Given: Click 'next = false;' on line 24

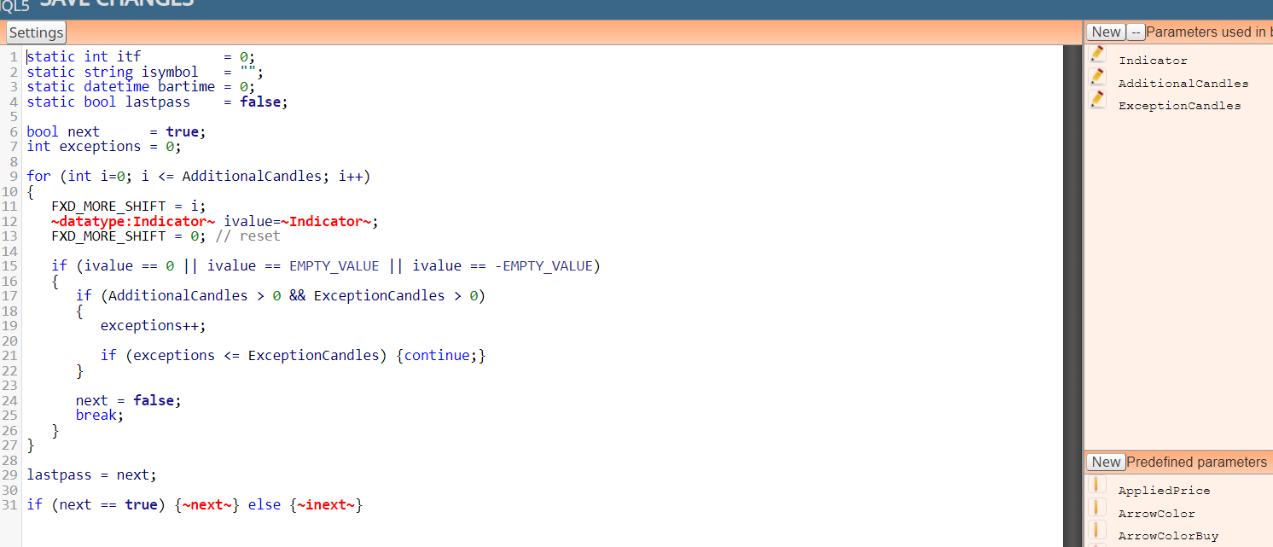Looking at the screenshot, I should (129, 400).
